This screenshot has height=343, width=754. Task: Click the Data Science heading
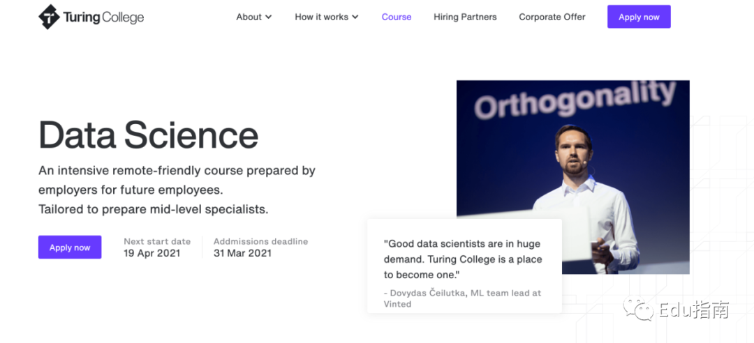pos(148,135)
